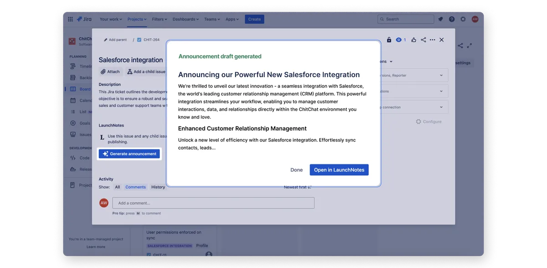Screen dimensions: 547x268
Task: Select Board in the sidebar
Action: [81, 89]
